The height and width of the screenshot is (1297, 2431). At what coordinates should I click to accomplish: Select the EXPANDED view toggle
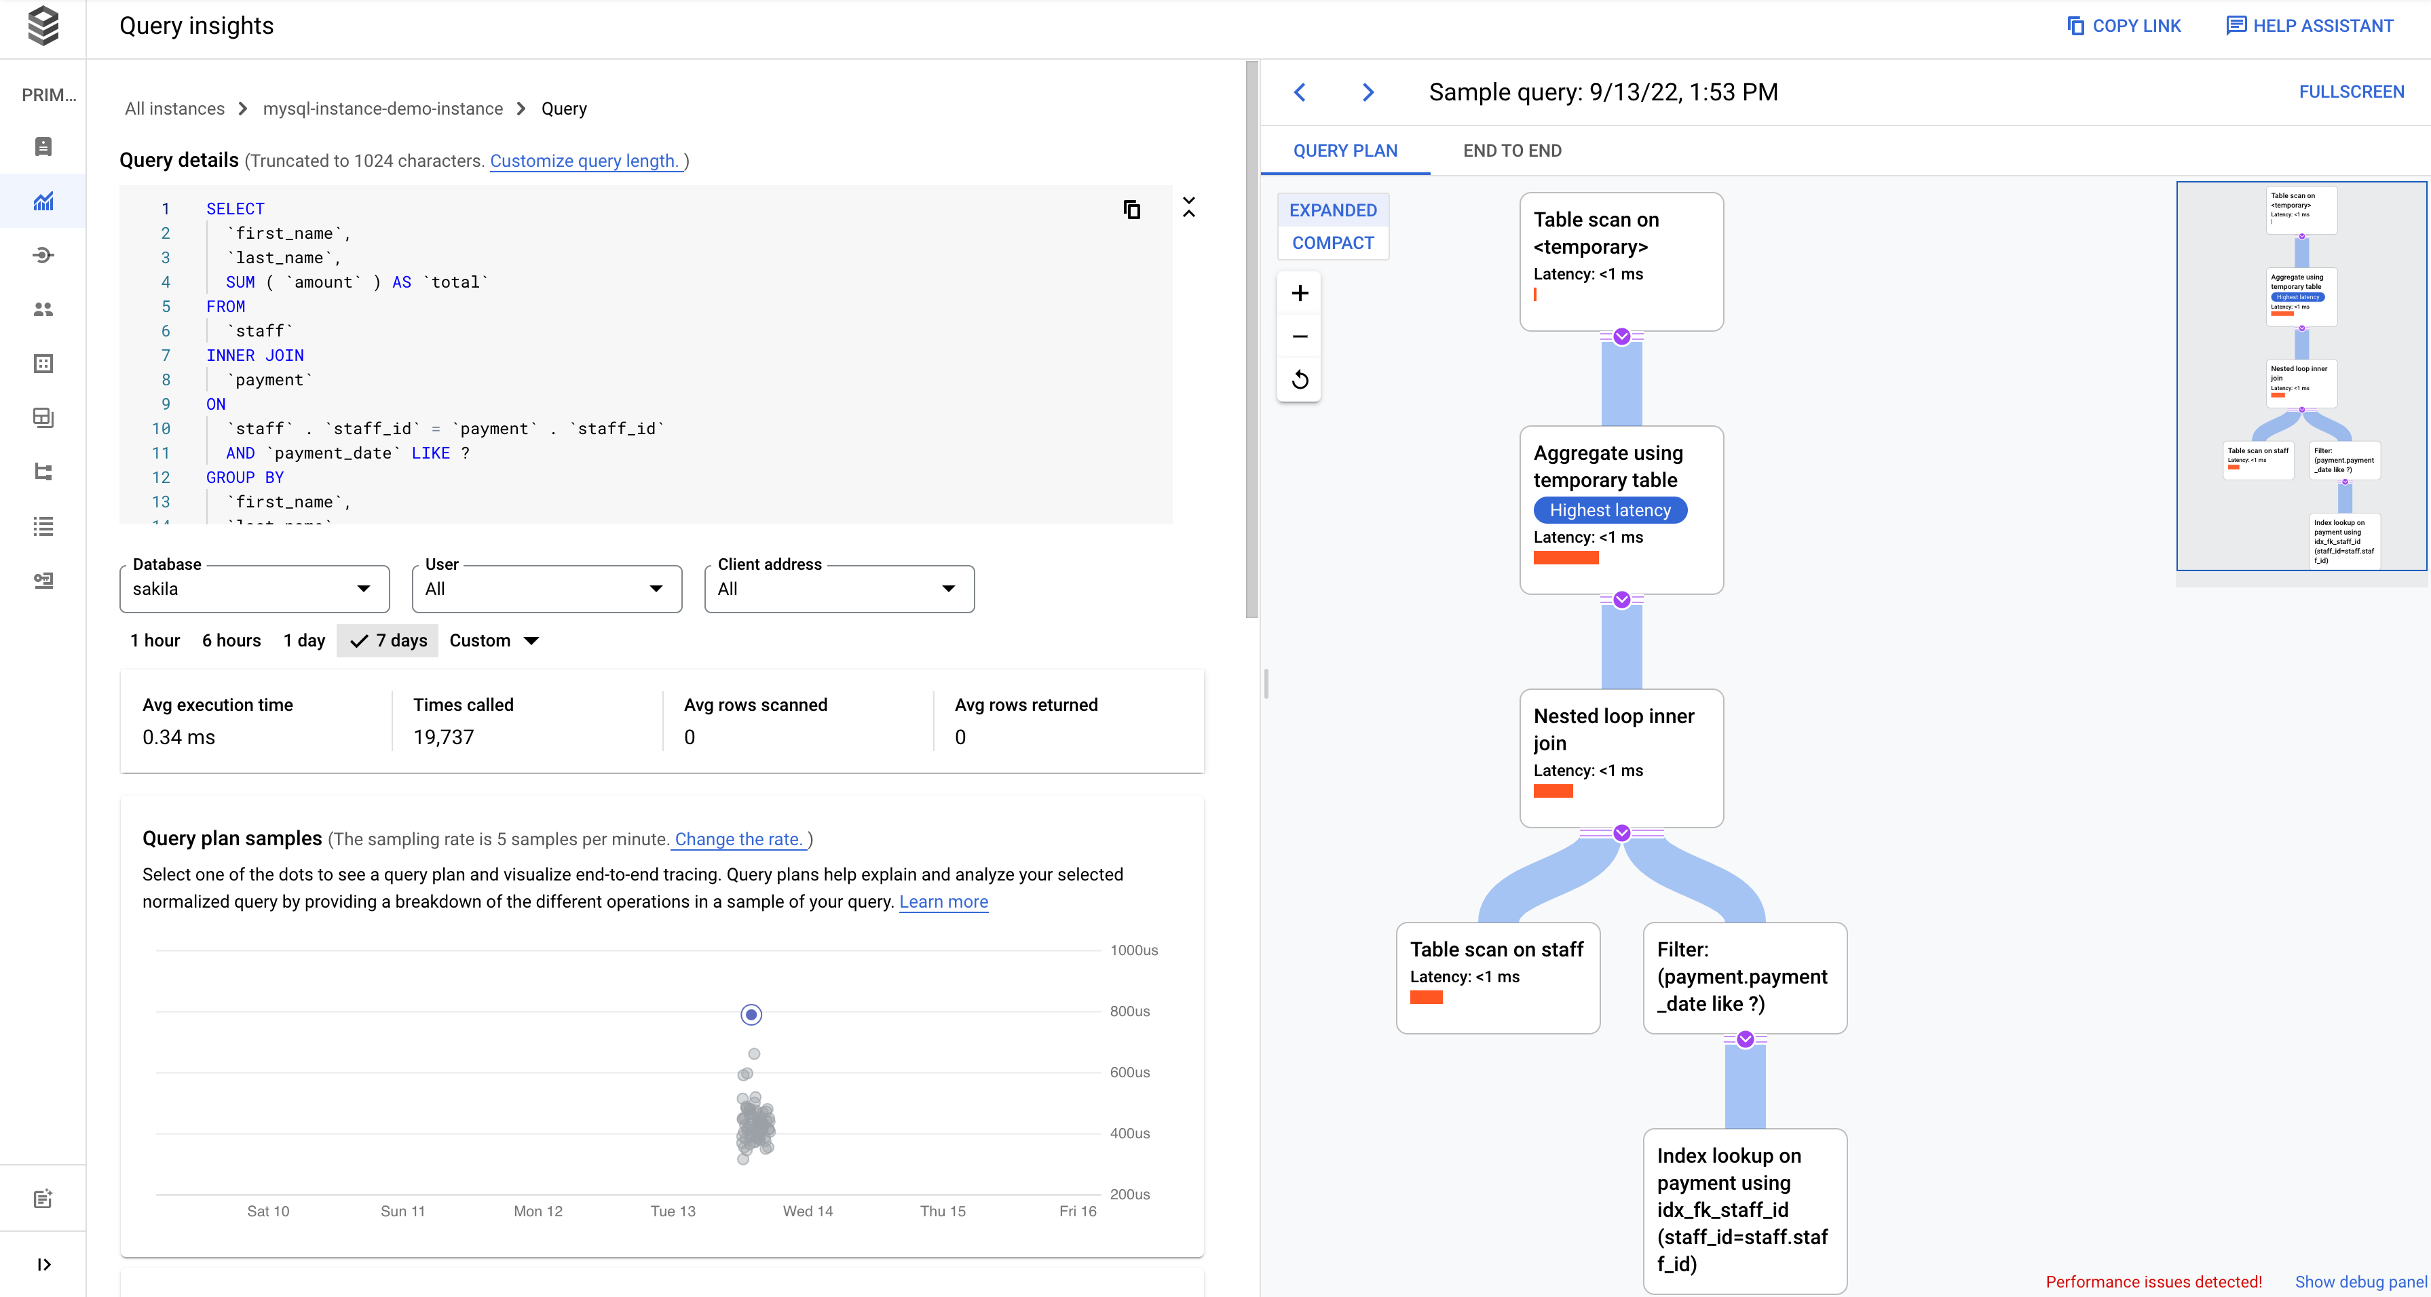[1334, 209]
